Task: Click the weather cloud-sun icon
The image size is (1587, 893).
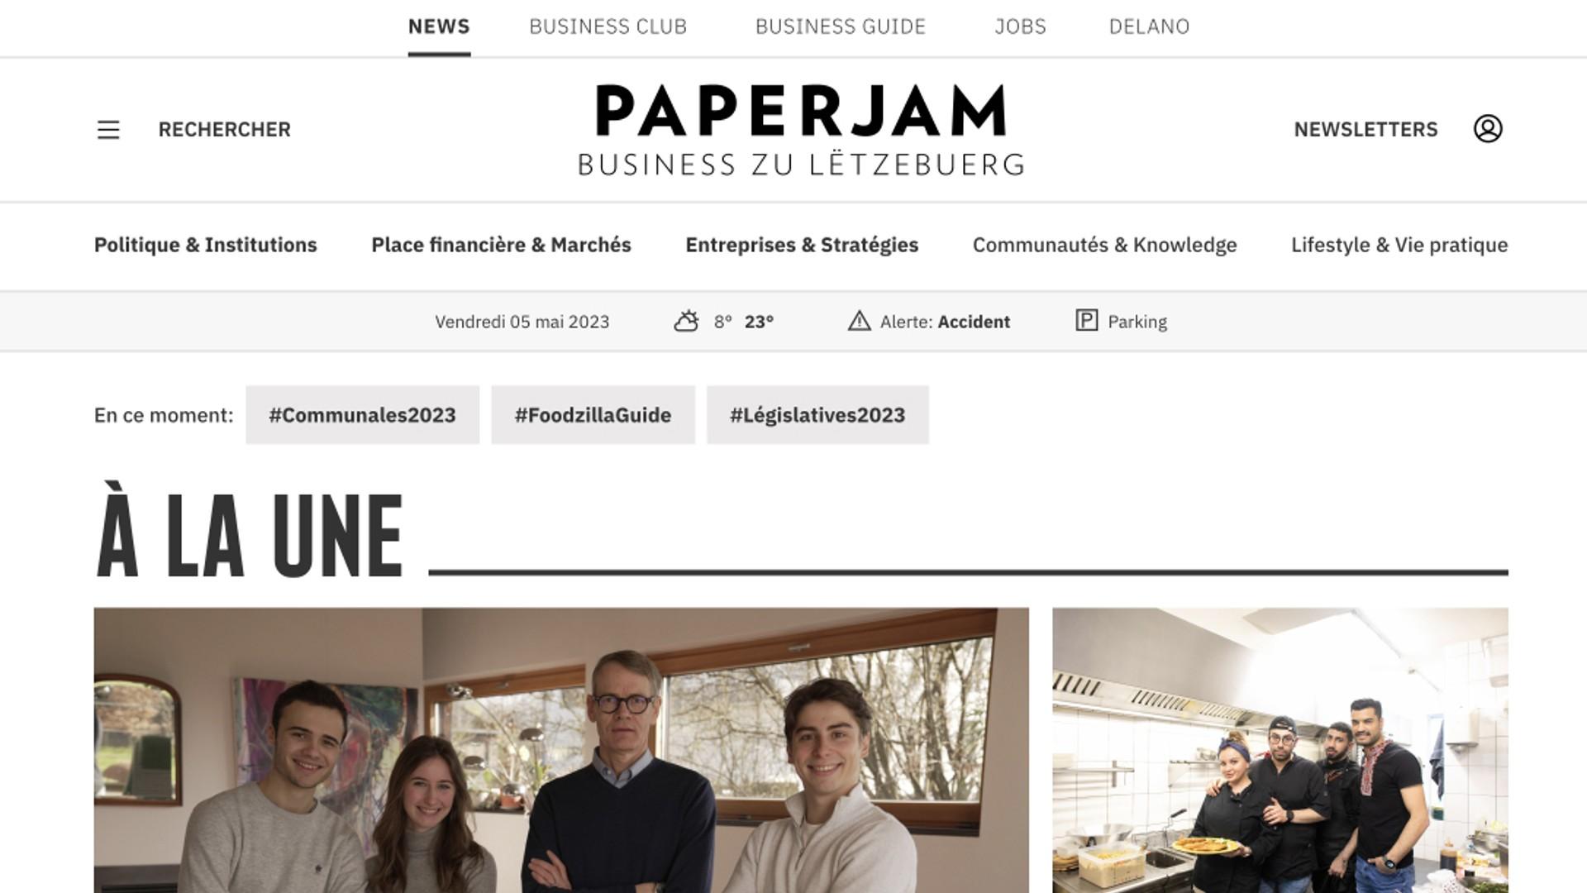Action: click(686, 321)
